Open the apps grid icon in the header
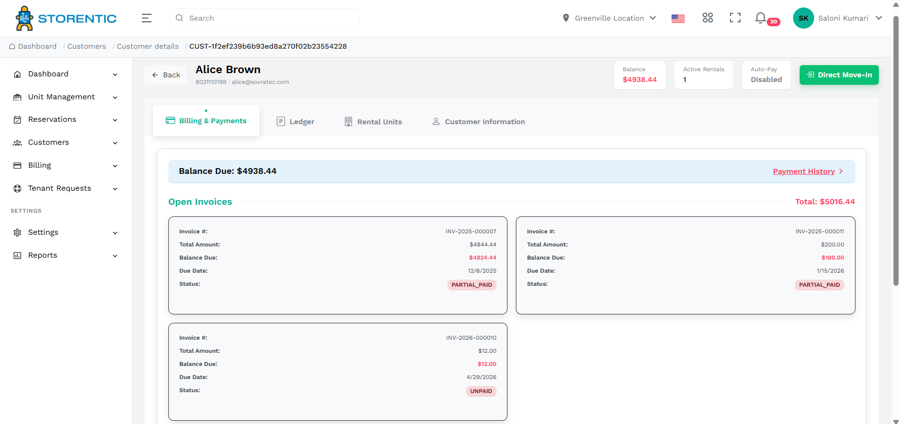The image size is (900, 424). pyautogui.click(x=708, y=18)
